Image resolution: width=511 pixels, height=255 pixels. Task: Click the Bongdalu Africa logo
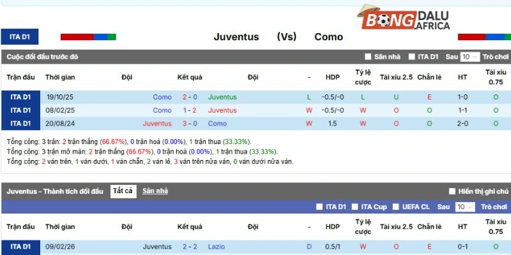click(404, 18)
